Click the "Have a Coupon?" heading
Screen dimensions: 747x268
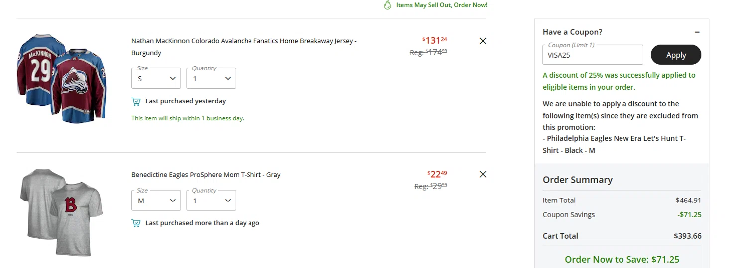click(x=572, y=32)
